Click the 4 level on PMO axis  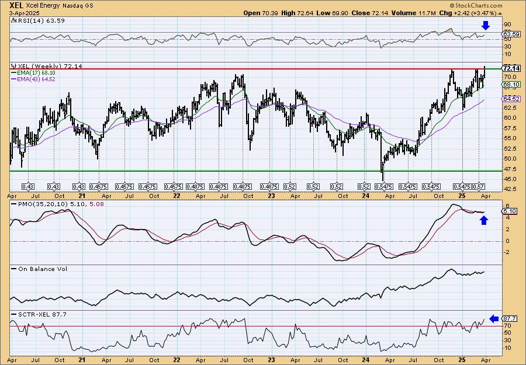507,217
